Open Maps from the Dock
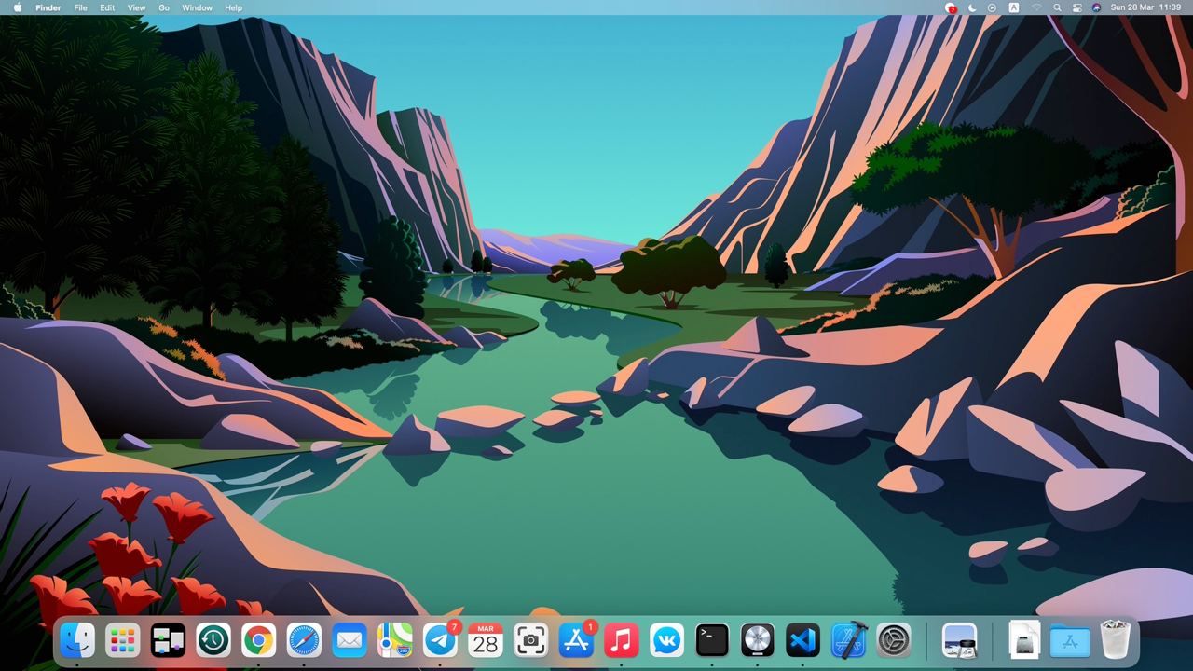Screen dimensions: 1193x671 click(x=394, y=640)
